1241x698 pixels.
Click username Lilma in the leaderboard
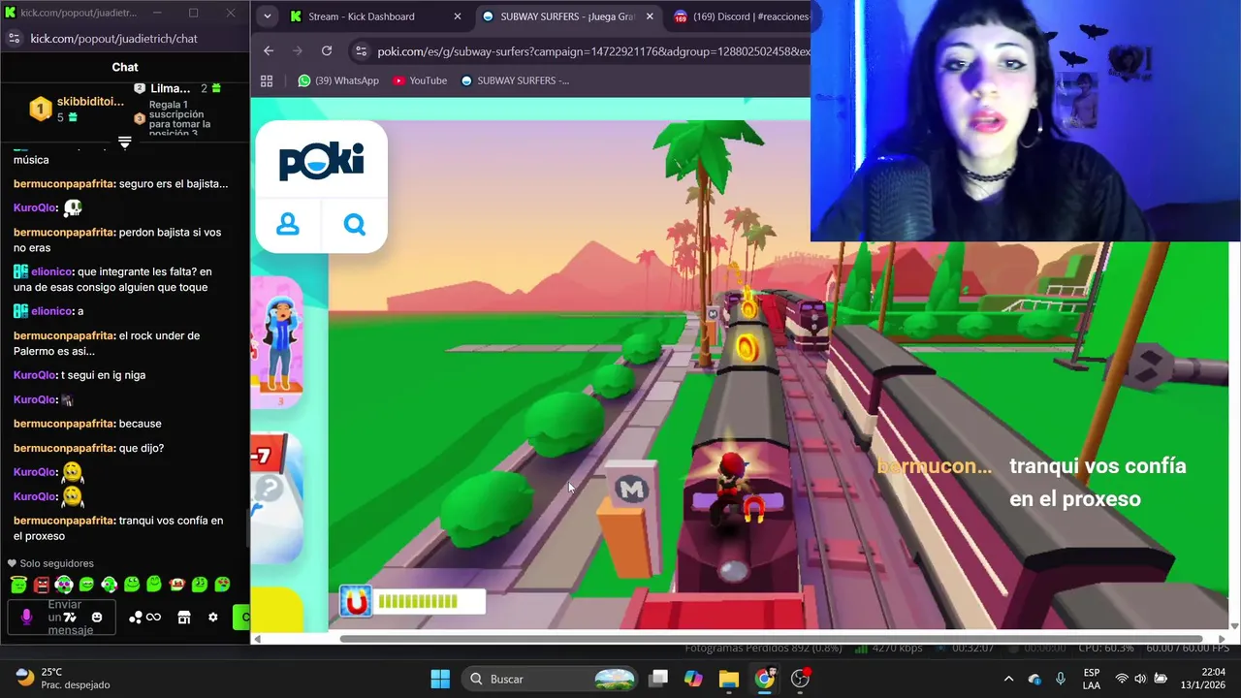point(171,88)
